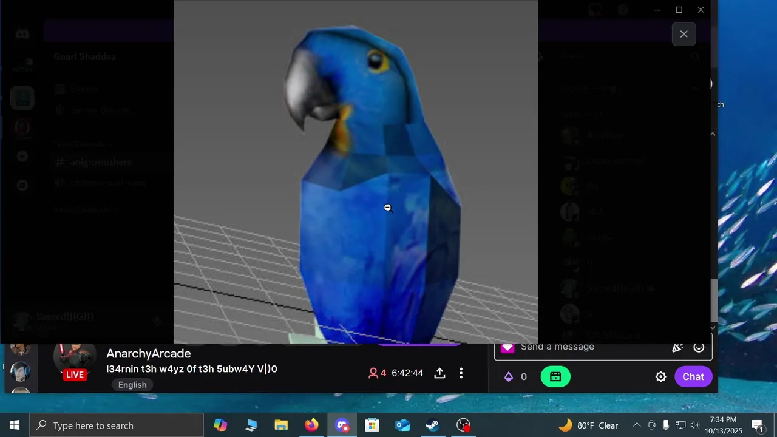Screen dimensions: 777x437
Task: Click the red LIVE badge
Action: (75, 374)
